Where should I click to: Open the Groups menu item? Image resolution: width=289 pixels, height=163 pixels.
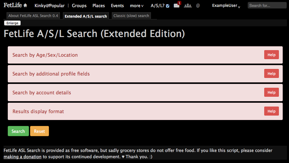tap(79, 6)
